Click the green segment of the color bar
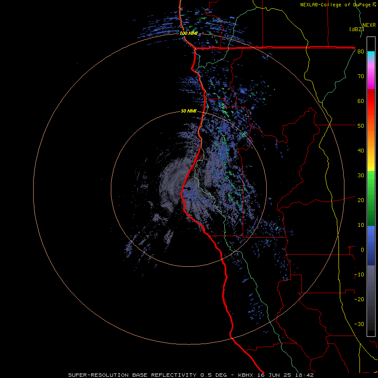 coord(371,198)
